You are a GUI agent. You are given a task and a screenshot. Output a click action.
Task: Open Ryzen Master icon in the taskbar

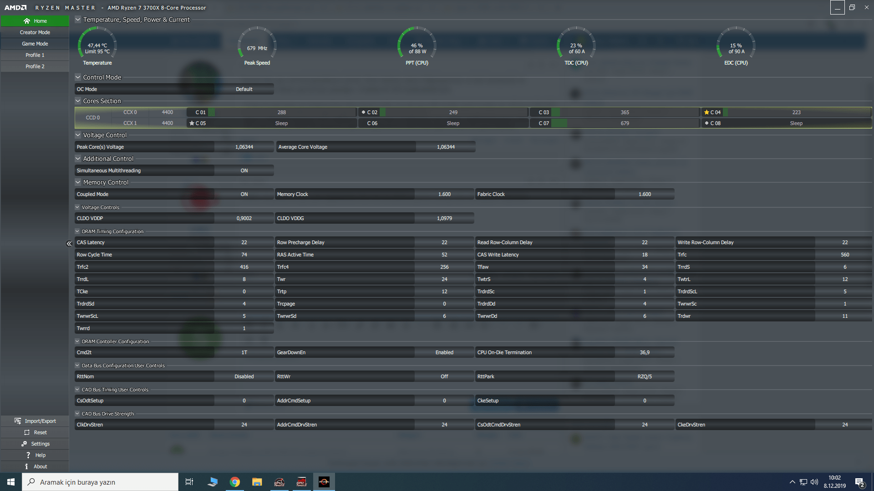(324, 482)
